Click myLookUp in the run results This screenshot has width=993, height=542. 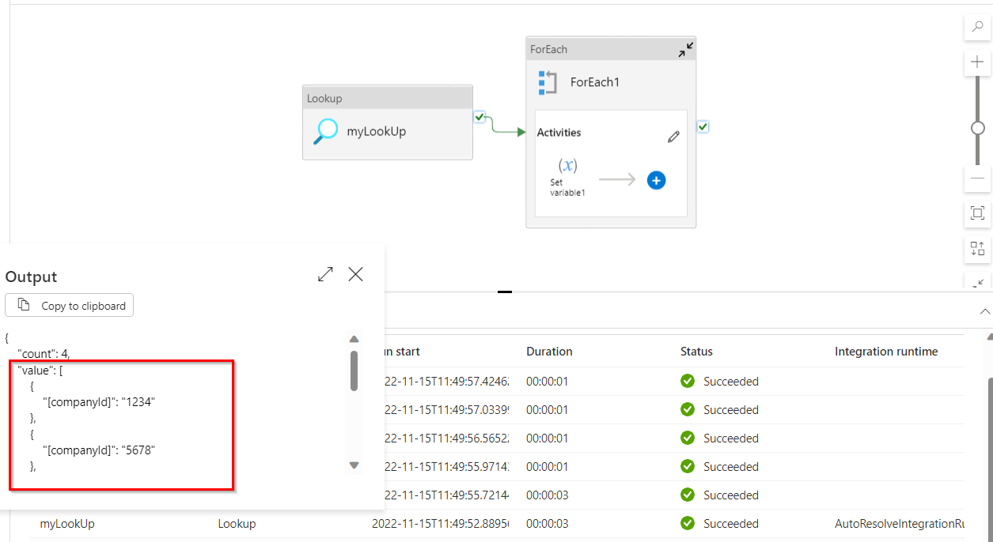(x=67, y=524)
